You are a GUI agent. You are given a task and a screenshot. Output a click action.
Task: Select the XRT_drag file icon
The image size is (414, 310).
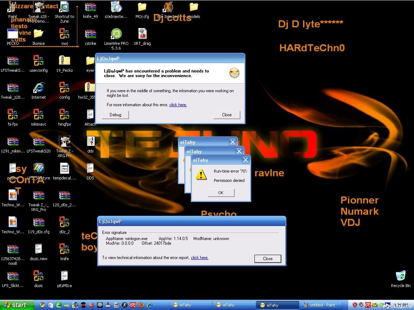click(142, 37)
